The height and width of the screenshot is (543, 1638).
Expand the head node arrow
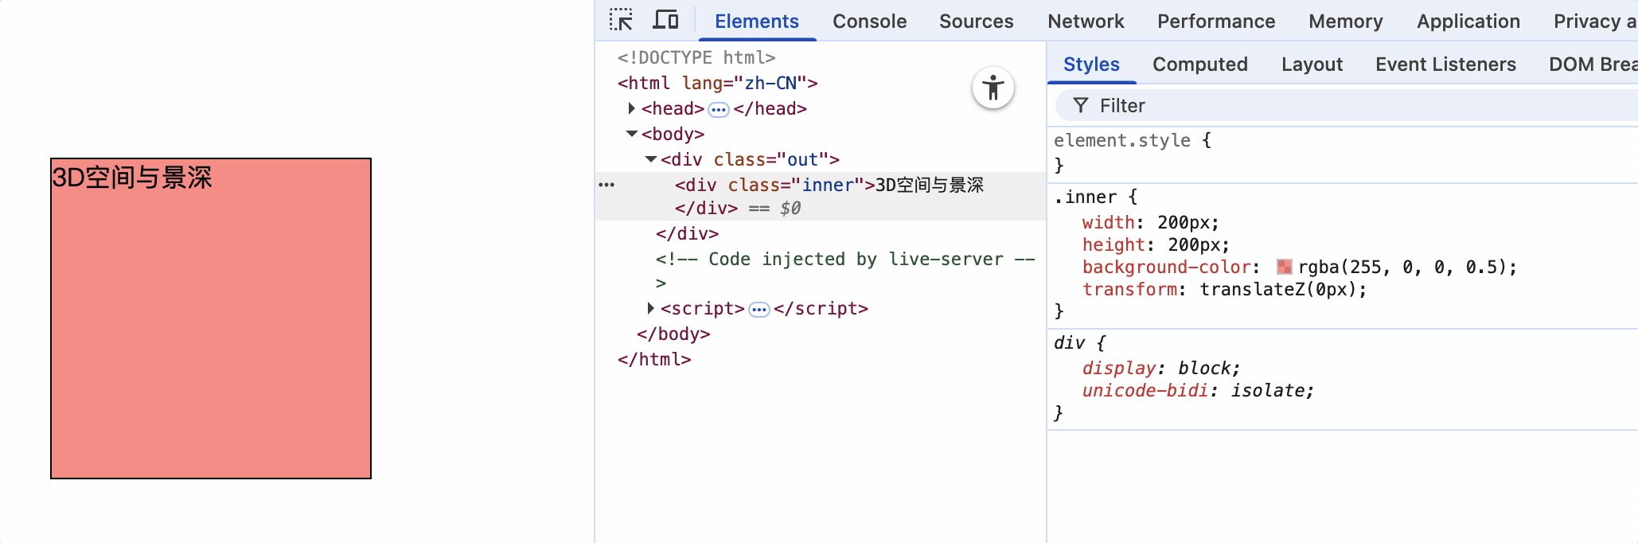tap(631, 108)
